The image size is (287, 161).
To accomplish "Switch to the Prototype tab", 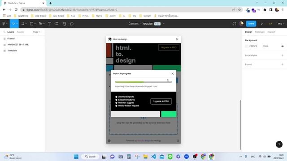I will click(260, 32).
